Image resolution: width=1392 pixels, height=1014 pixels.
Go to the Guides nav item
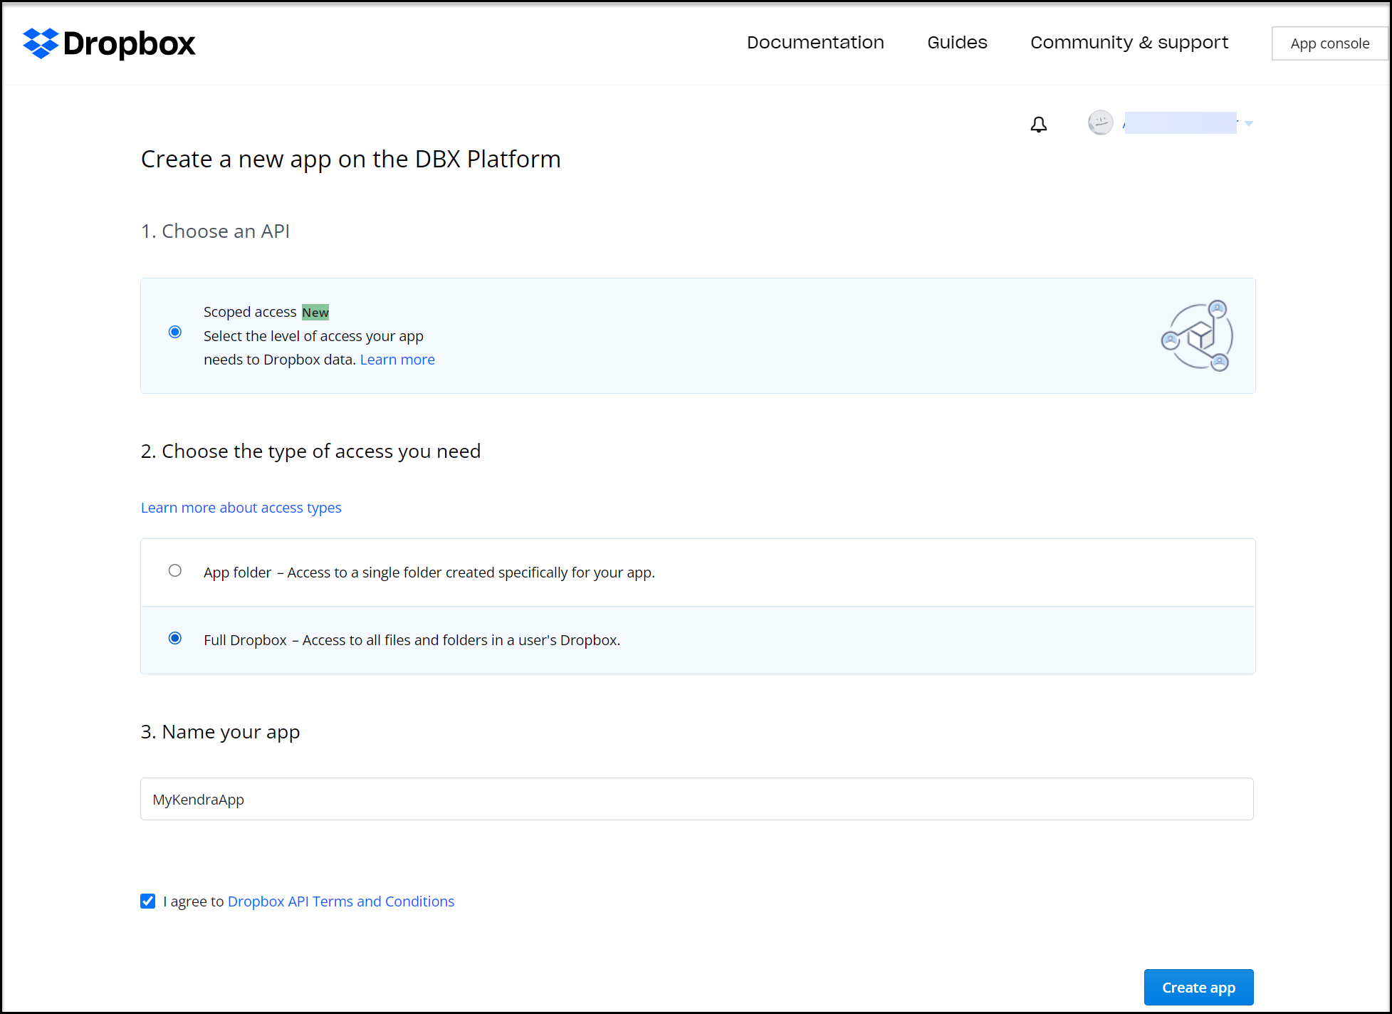[957, 43]
